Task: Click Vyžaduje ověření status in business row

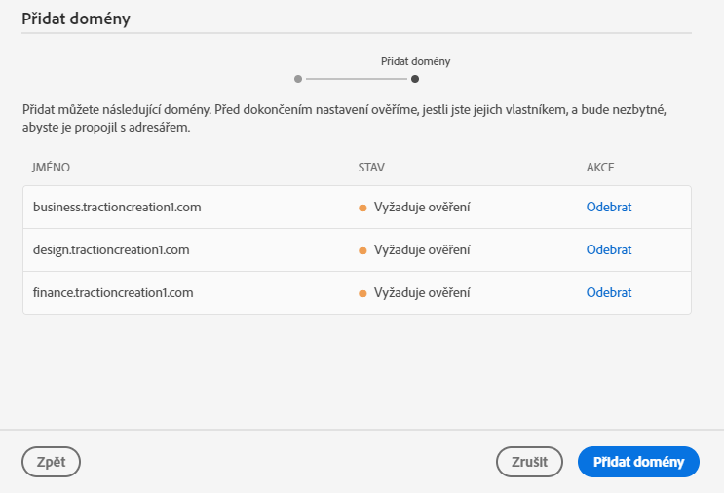Action: [x=422, y=207]
